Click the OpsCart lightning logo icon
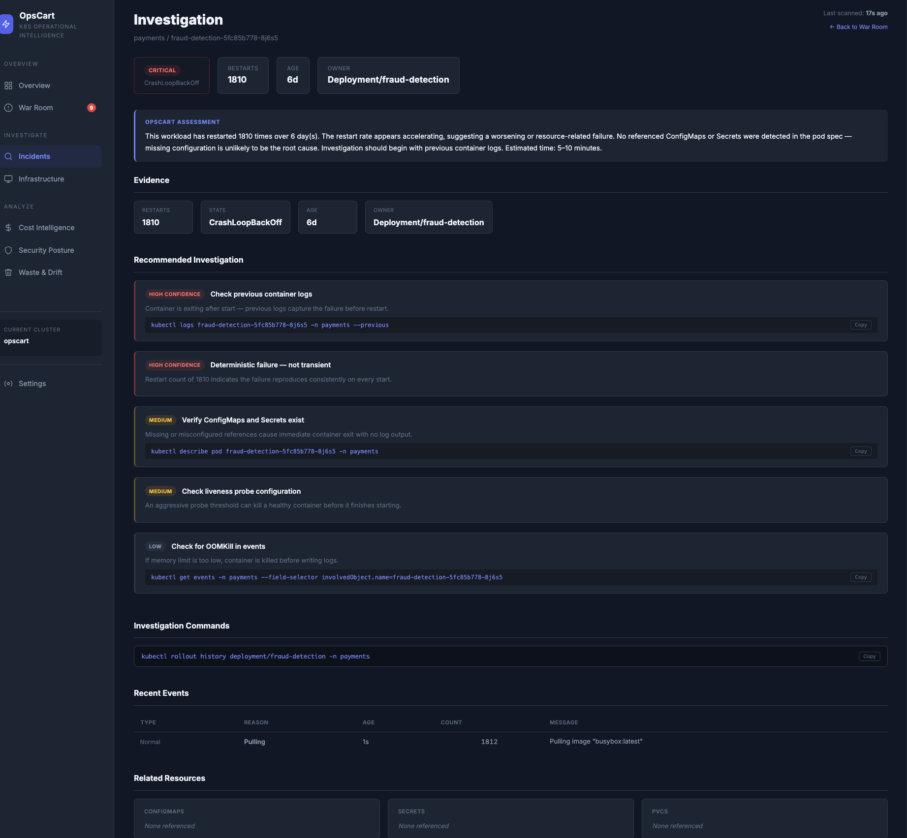 pyautogui.click(x=6, y=24)
